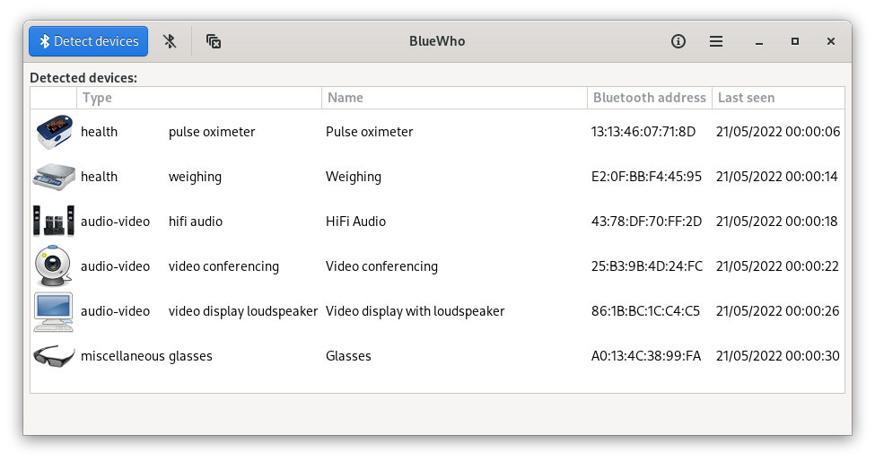Minimize the BlueWho window
The height and width of the screenshot is (461, 875).
click(x=759, y=41)
